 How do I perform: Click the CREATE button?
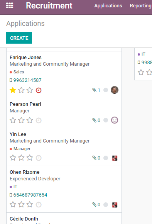pos(19,38)
